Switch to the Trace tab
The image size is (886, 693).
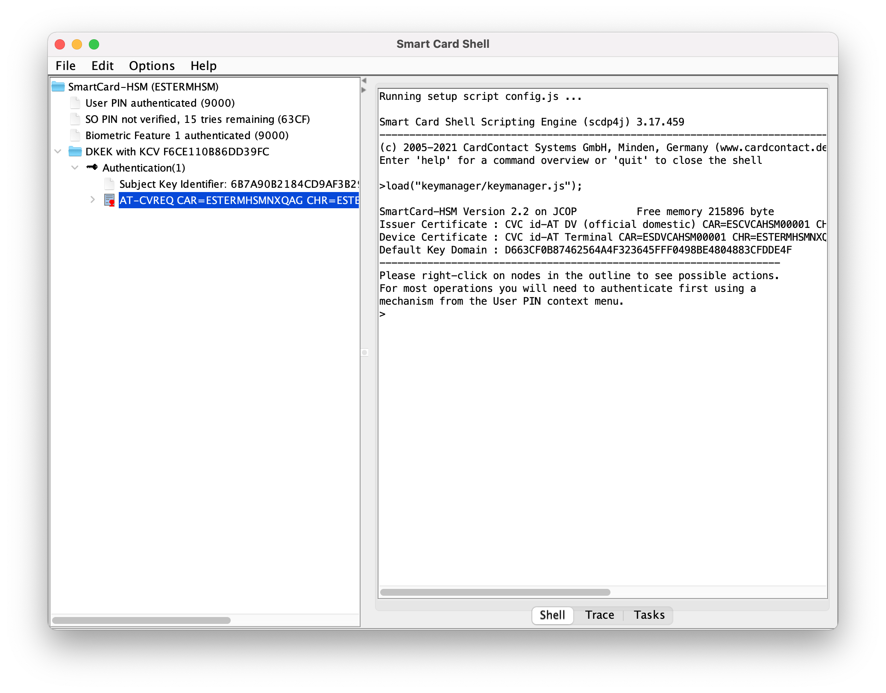(600, 615)
